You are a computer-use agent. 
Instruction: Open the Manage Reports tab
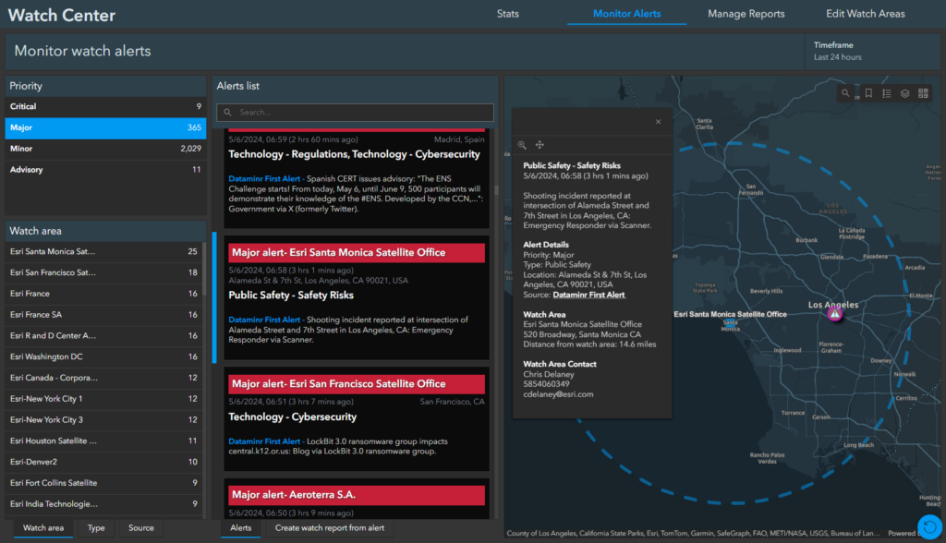pyautogui.click(x=746, y=14)
